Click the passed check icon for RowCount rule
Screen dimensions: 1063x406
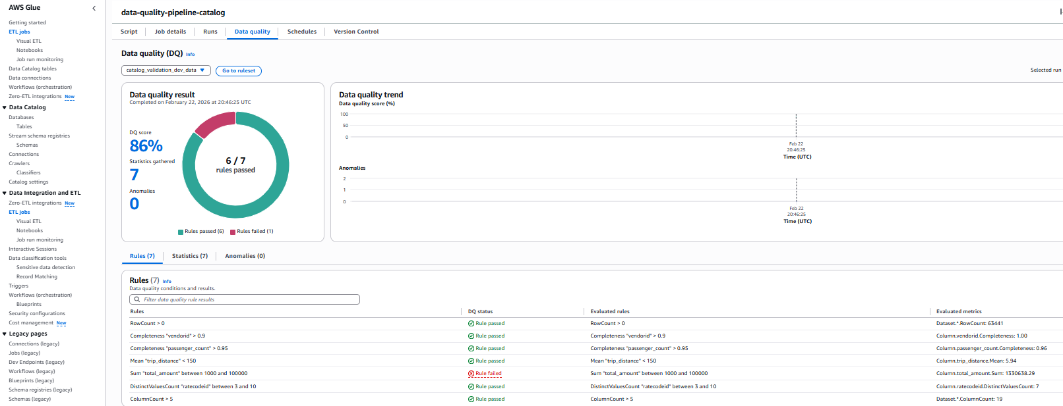point(471,324)
